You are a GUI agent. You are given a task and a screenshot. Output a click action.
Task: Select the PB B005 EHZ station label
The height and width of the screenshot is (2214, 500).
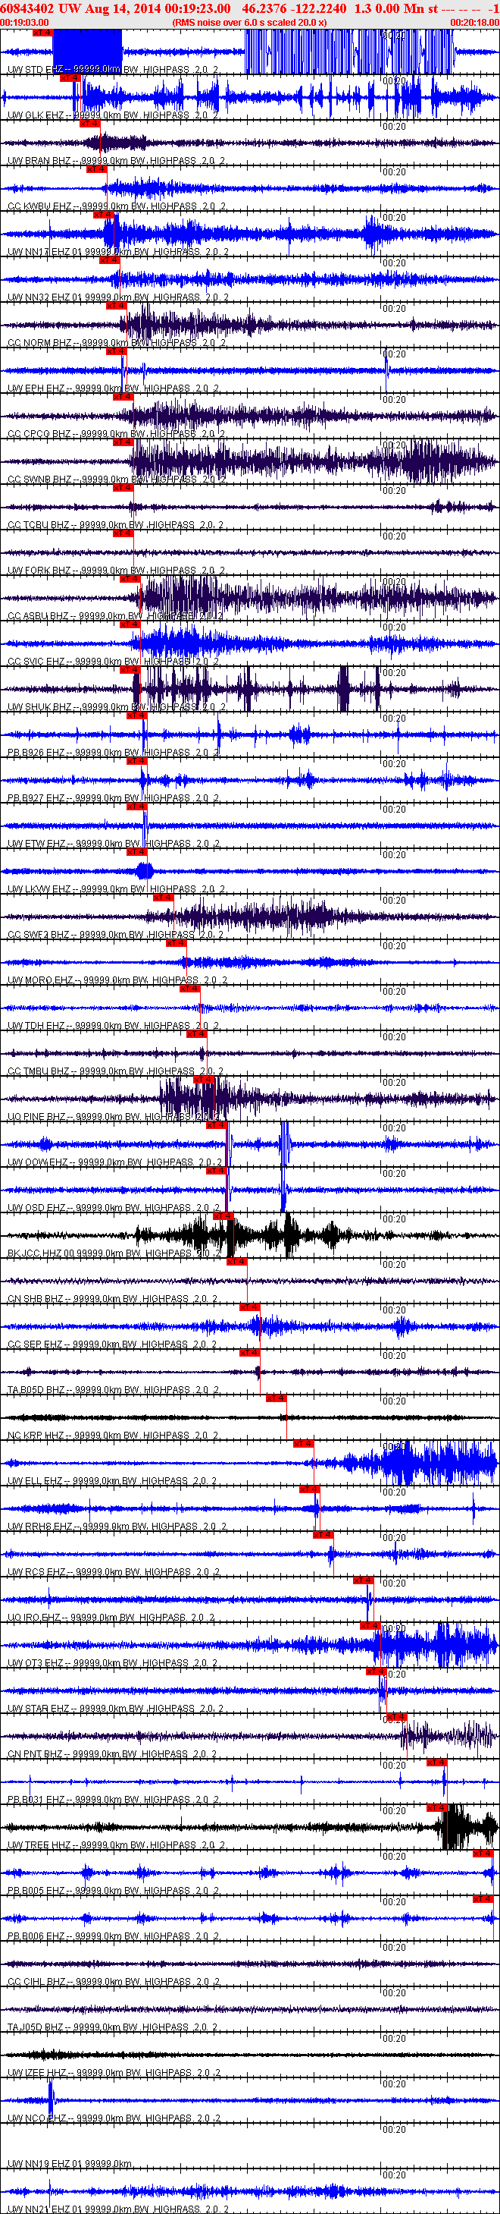[x=113, y=1892]
